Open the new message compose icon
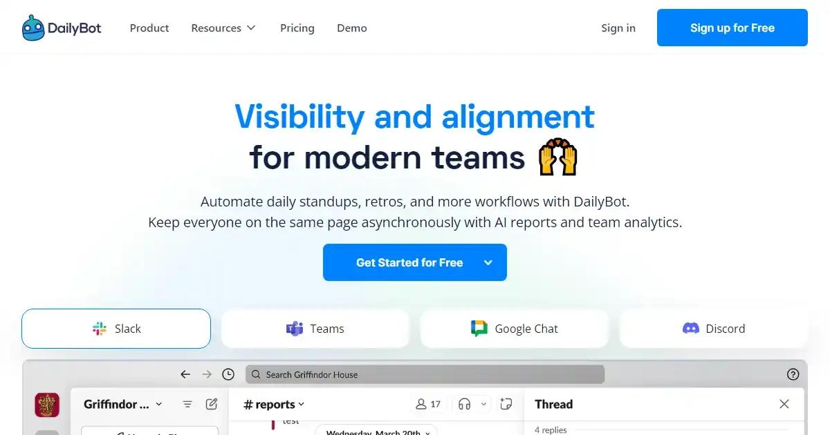Viewport: 830px width, 435px height. pos(212,404)
